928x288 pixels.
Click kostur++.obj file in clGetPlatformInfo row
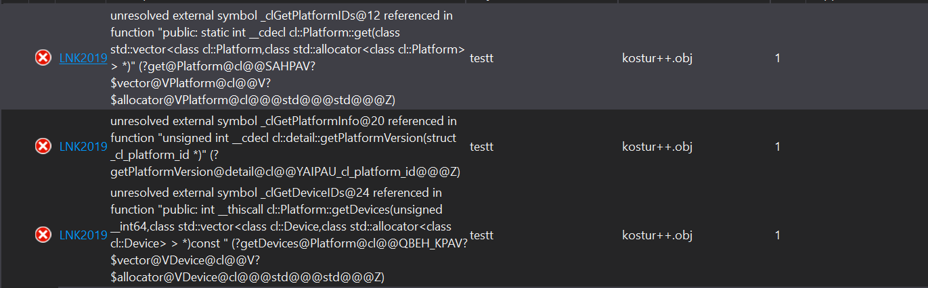pyautogui.click(x=657, y=146)
